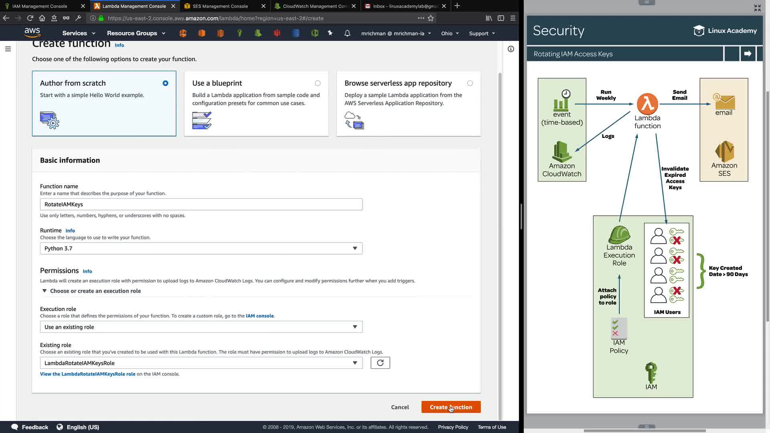Open the hamburger side navigation menu
This screenshot has width=770, height=433.
[8, 49]
